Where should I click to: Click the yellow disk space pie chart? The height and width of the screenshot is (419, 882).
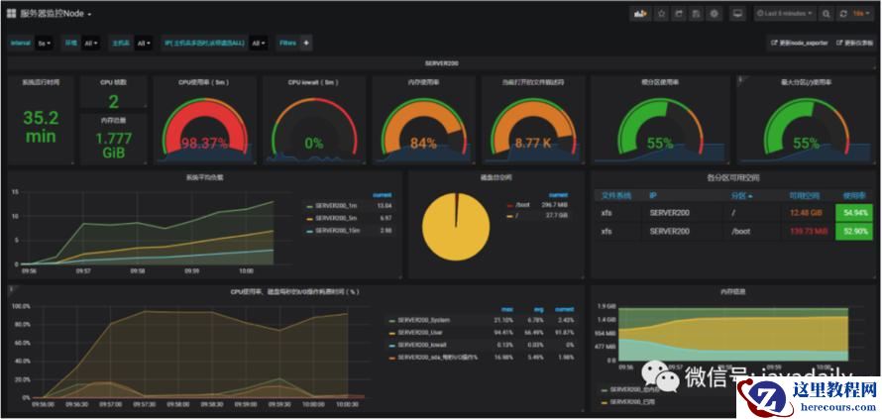(456, 227)
